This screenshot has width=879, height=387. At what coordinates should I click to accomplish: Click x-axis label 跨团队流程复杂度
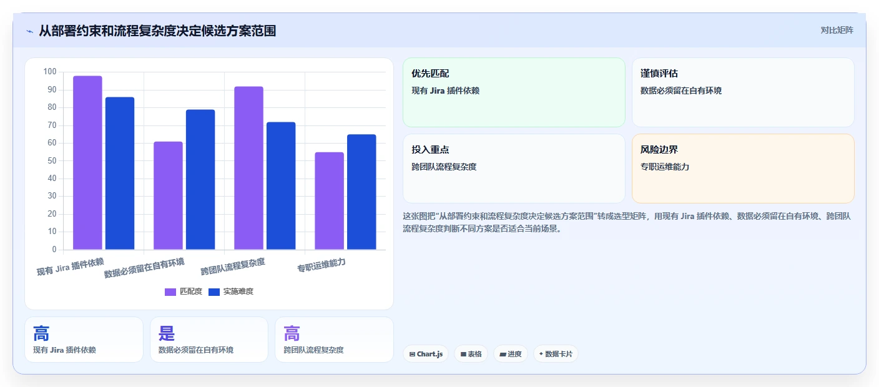[x=233, y=267]
